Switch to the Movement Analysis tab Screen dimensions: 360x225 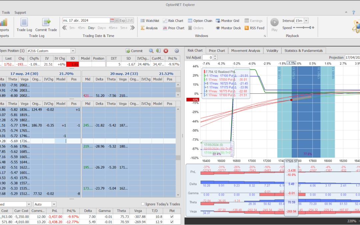click(246, 51)
